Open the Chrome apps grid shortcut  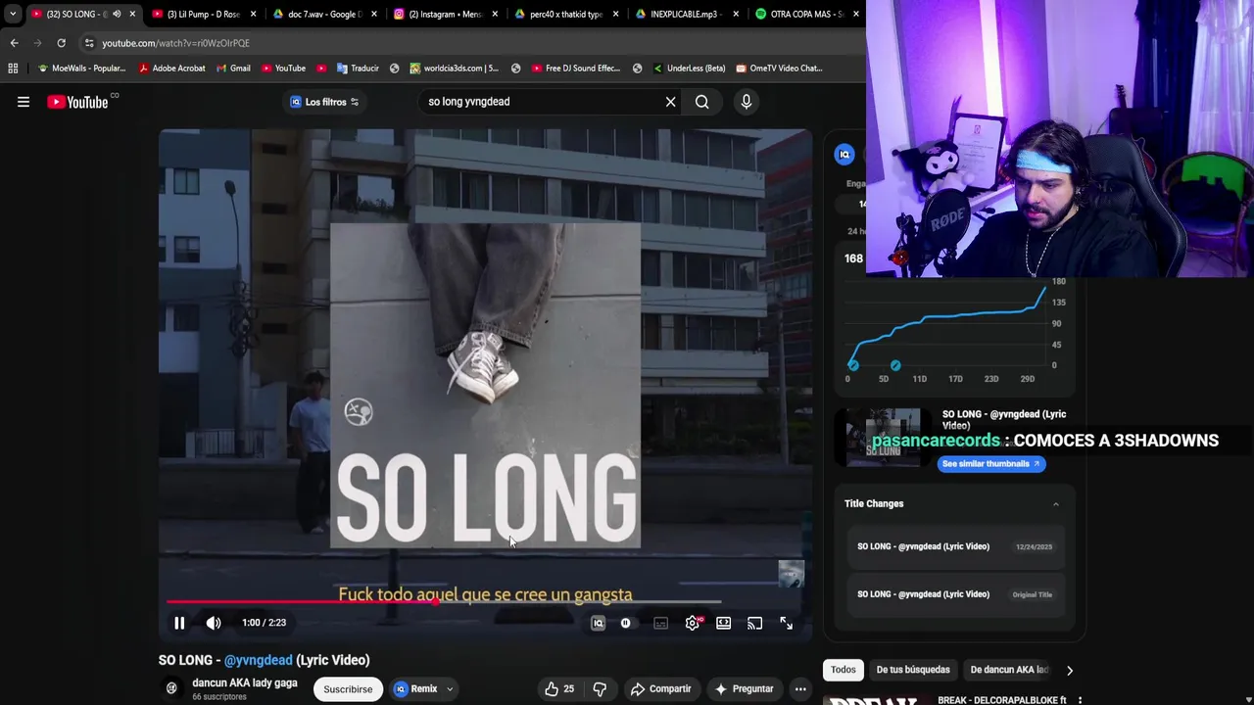13,69
